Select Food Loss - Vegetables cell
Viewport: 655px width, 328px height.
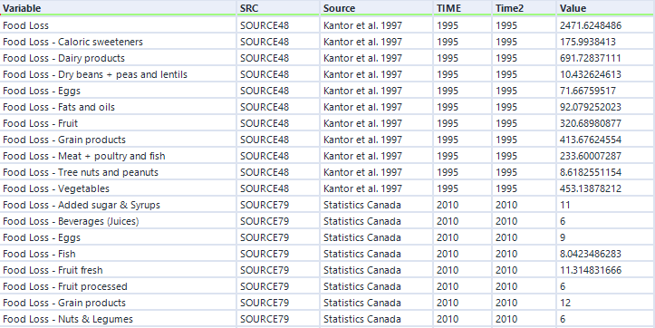(x=118, y=188)
